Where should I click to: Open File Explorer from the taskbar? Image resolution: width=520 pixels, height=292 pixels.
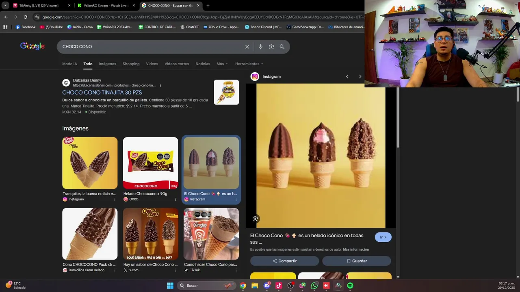click(x=255, y=286)
